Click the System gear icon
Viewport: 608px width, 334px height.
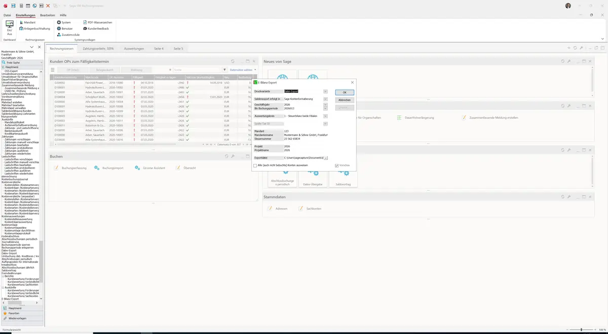(59, 23)
